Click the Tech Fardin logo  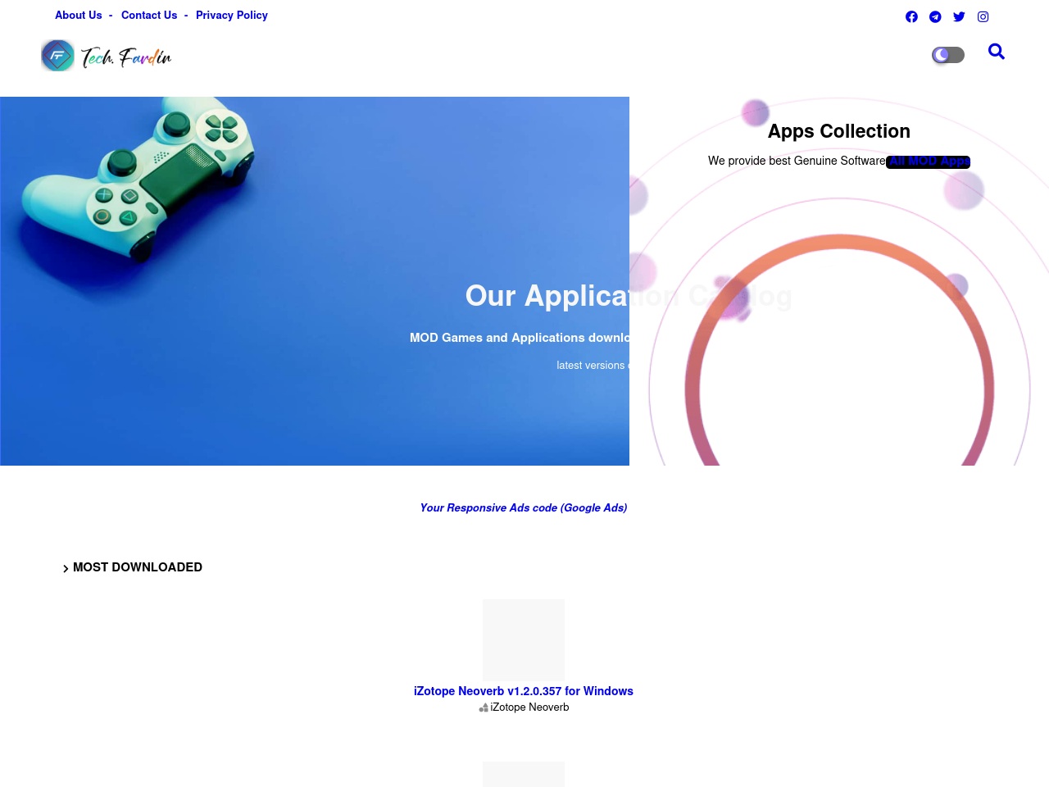(107, 56)
